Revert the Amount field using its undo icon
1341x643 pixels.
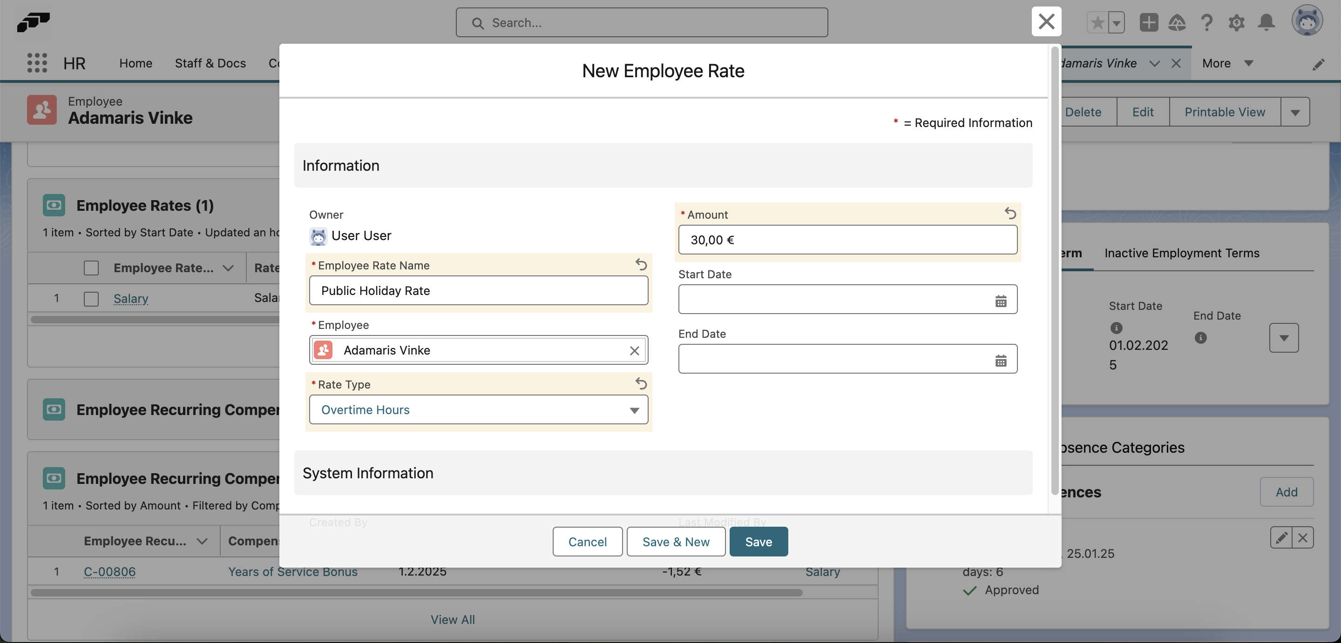click(1010, 213)
